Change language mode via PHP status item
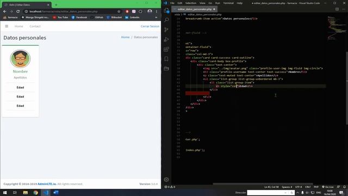 tap(316, 187)
